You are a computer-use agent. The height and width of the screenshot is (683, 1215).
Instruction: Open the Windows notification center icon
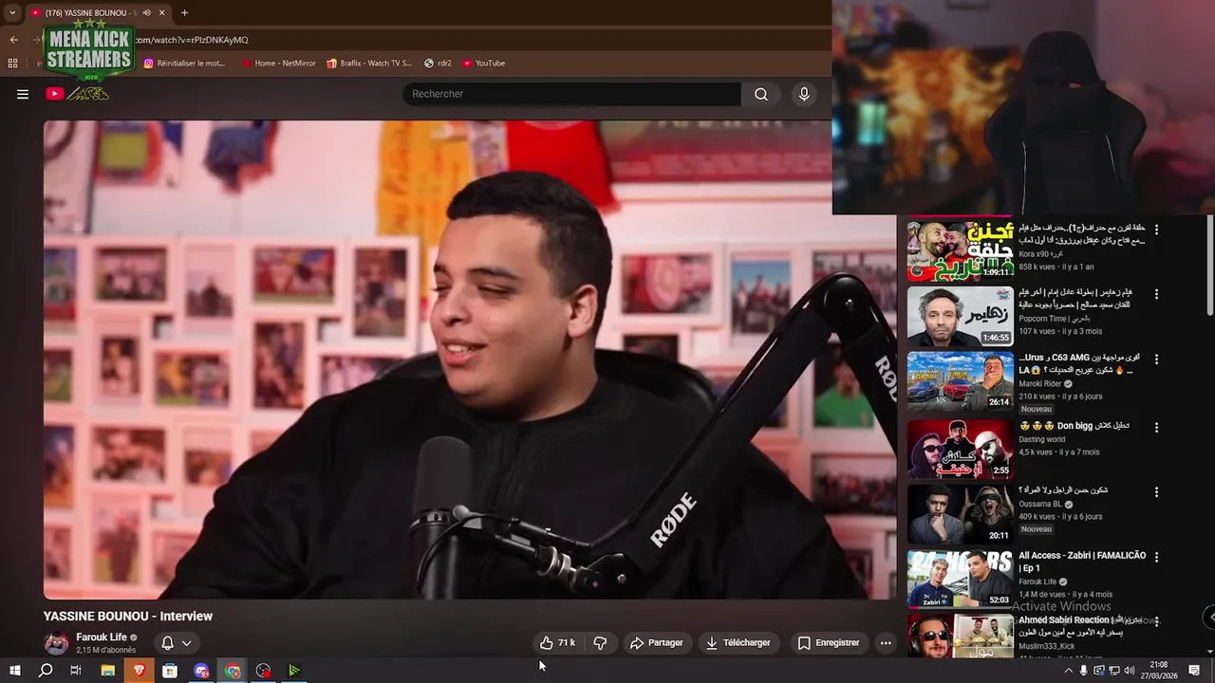click(1194, 671)
